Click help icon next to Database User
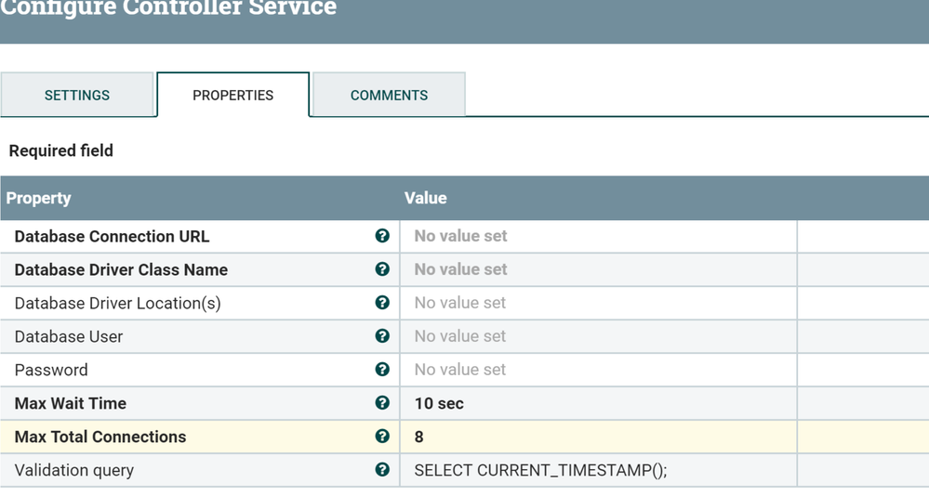 tap(382, 336)
